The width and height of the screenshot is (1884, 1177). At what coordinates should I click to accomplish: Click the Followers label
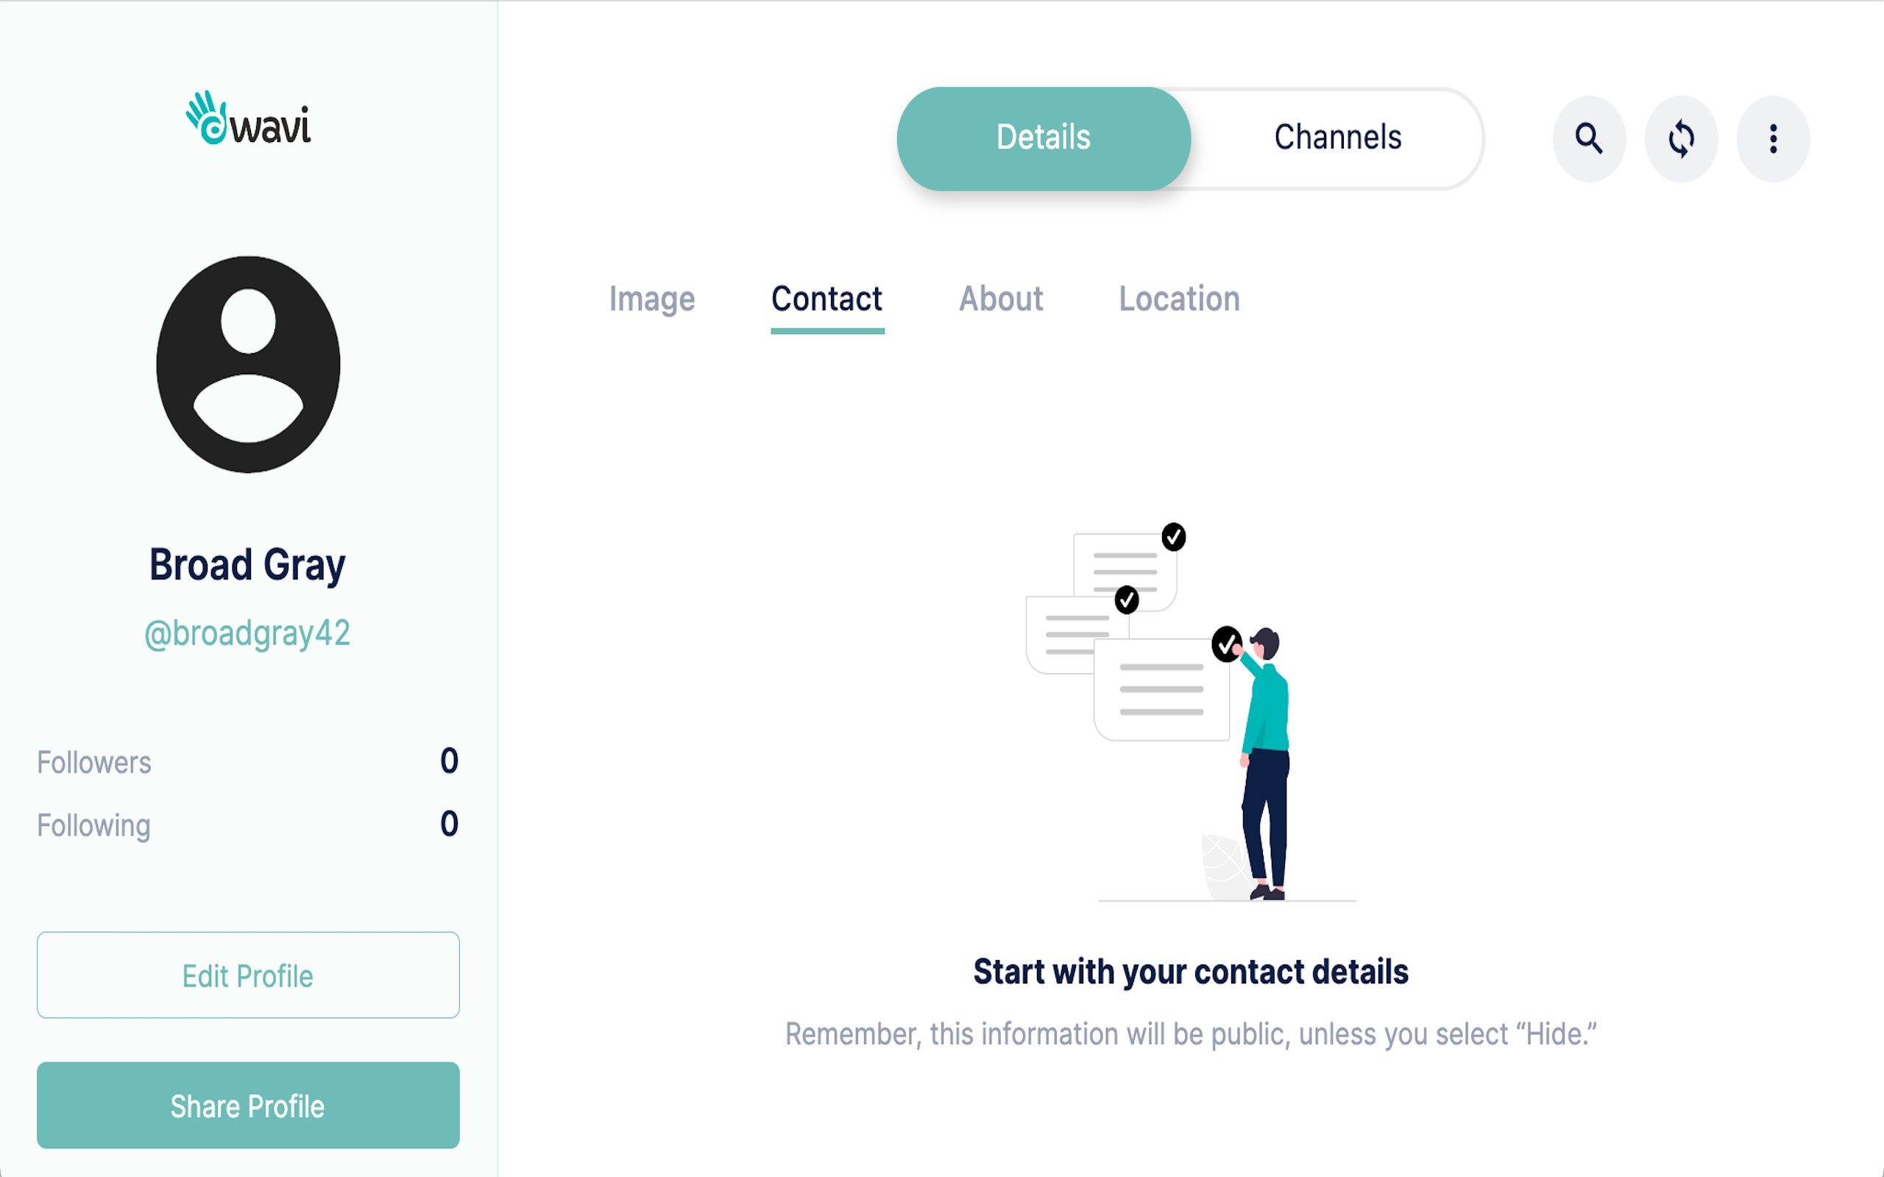94,763
